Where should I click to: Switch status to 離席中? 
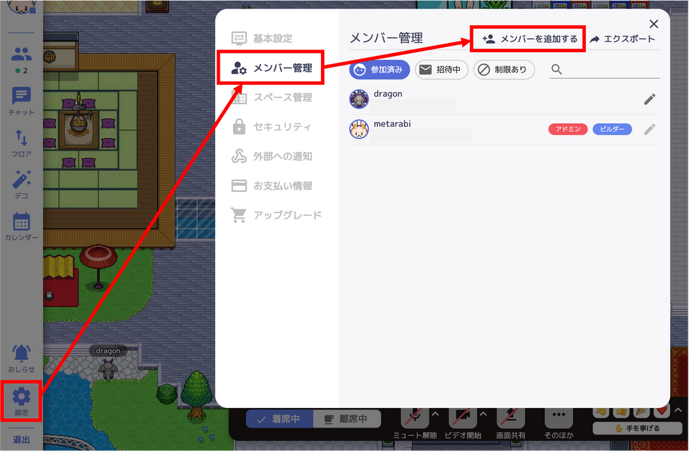point(346,419)
